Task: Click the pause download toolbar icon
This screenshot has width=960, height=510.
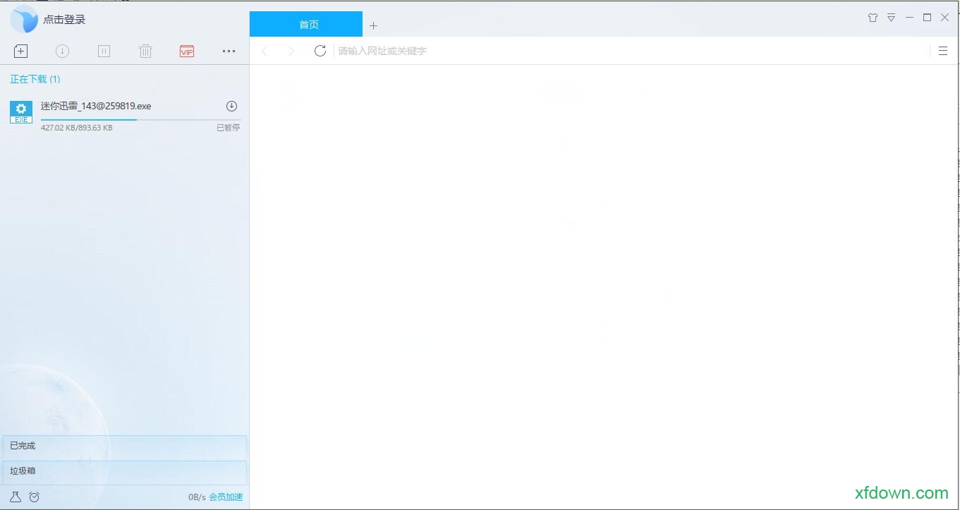Action: click(x=104, y=51)
